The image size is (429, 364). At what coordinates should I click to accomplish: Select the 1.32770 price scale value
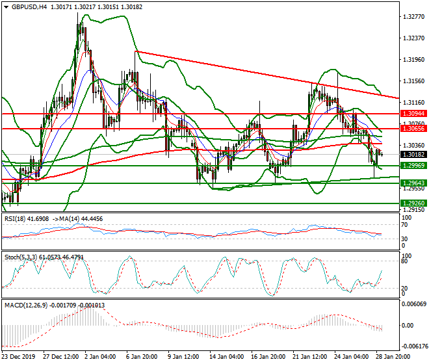click(414, 17)
